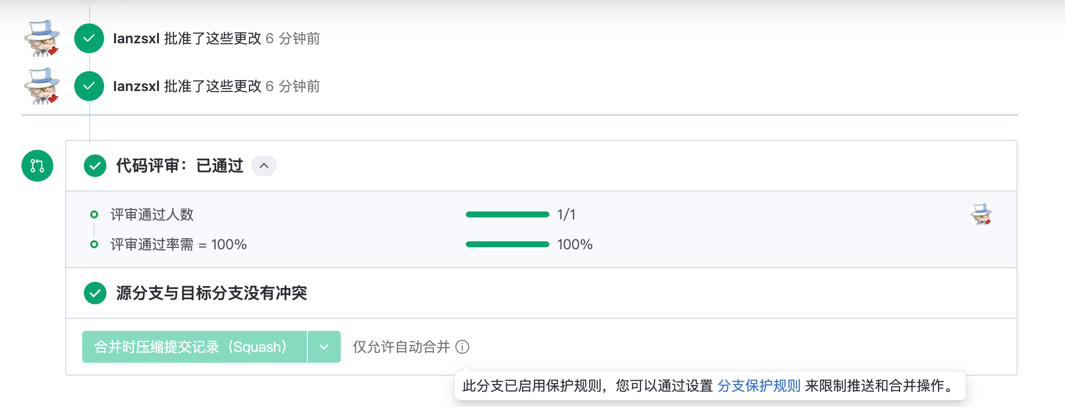Viewport: 1065px width, 407px height.
Task: Collapse the 代码评审 section chevron
Action: [x=264, y=166]
